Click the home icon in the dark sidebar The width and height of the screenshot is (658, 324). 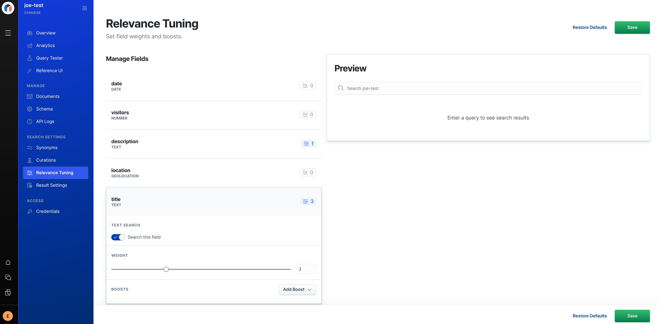(8, 262)
